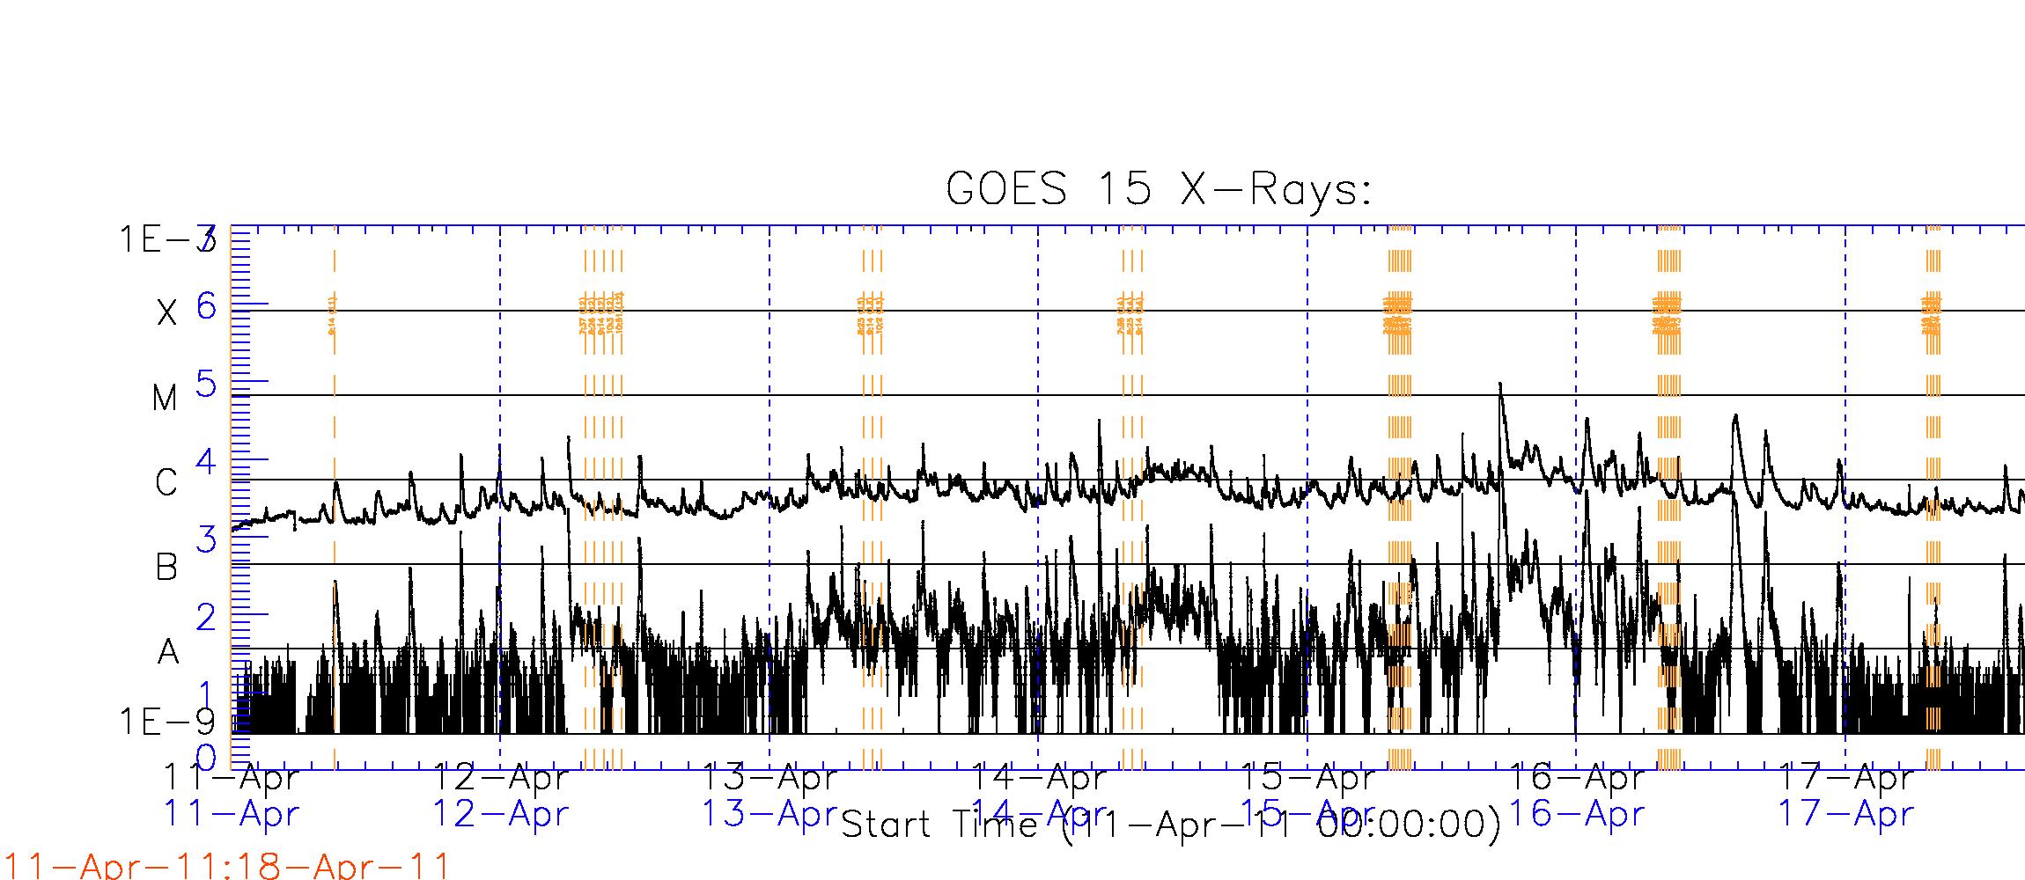Viewport: 2025px width, 880px height.
Task: Click the A flare class label
Action: [x=167, y=652]
